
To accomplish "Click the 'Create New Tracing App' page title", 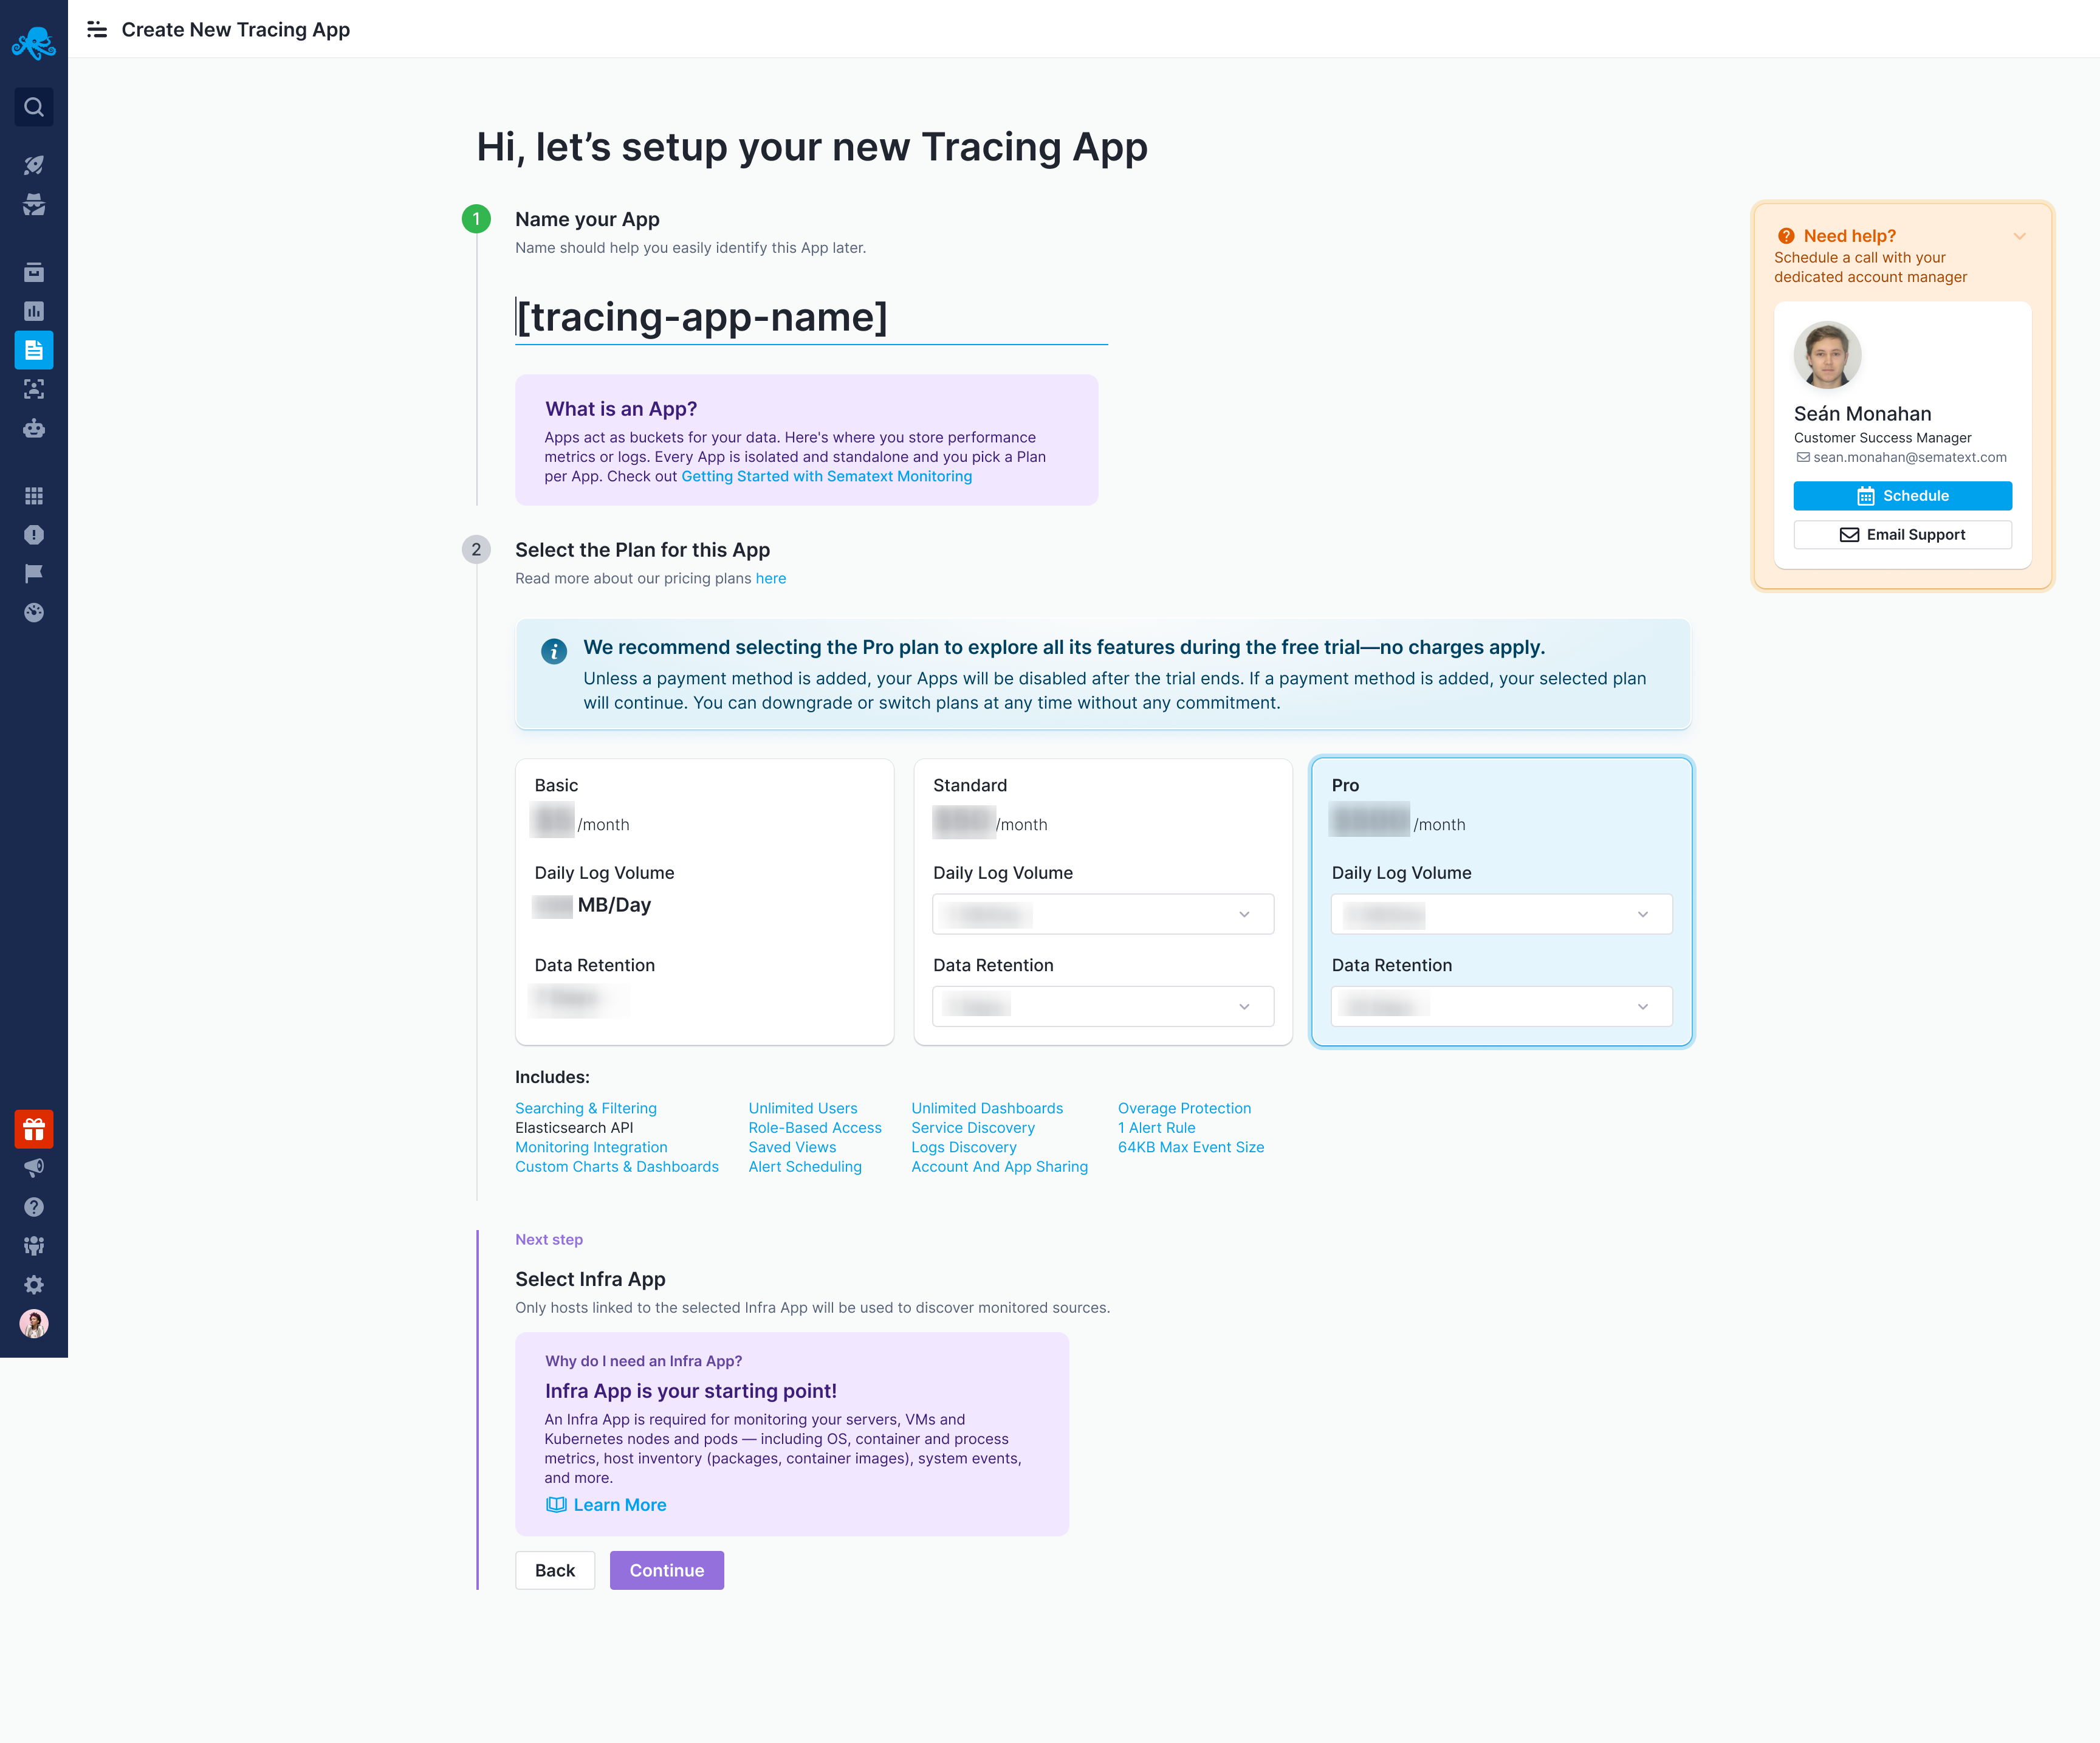I will pyautogui.click(x=236, y=30).
